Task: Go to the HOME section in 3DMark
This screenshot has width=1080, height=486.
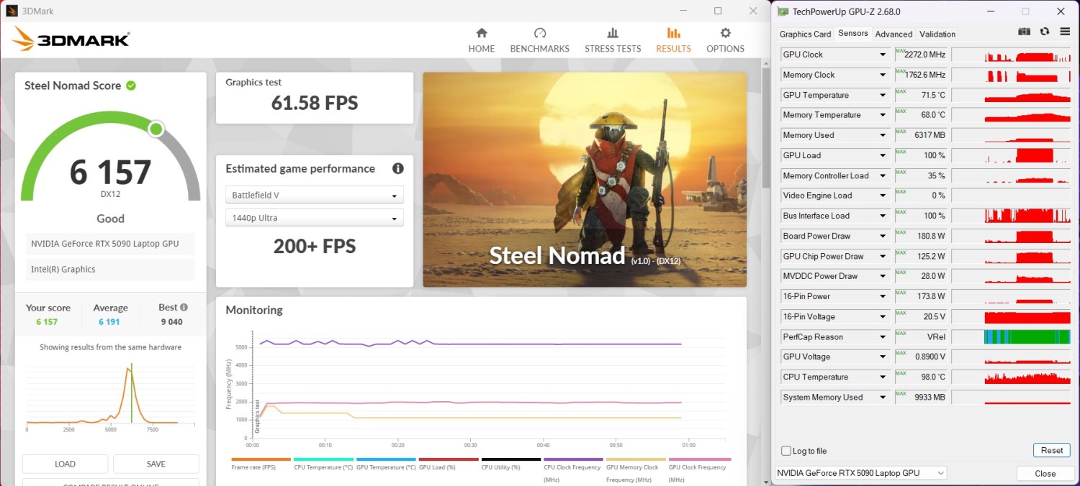Action: pos(482,40)
